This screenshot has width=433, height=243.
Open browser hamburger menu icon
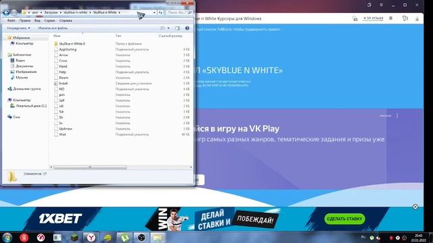coord(381,5)
